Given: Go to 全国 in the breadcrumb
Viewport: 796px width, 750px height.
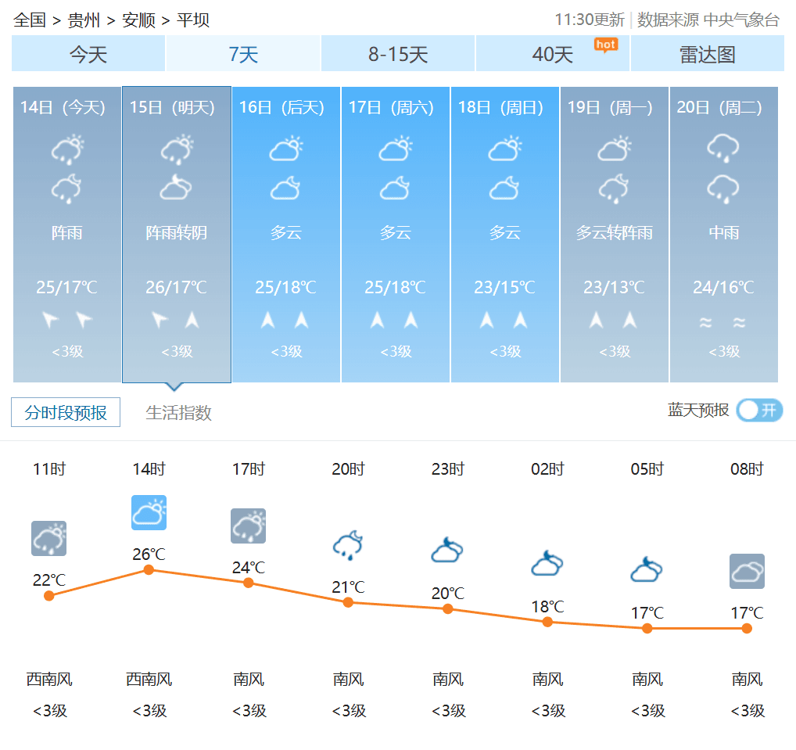Looking at the screenshot, I should tap(30, 20).
